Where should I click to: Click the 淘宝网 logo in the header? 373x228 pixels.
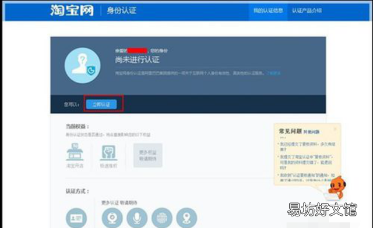(x=72, y=10)
